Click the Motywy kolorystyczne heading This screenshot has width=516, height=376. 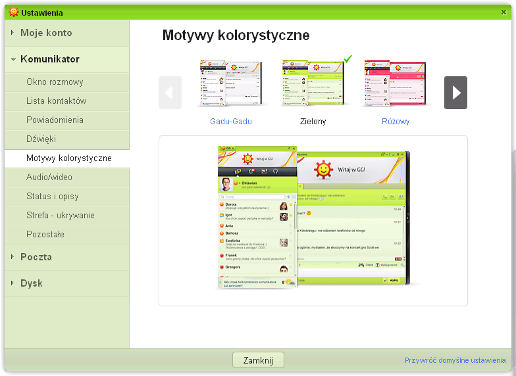point(236,35)
